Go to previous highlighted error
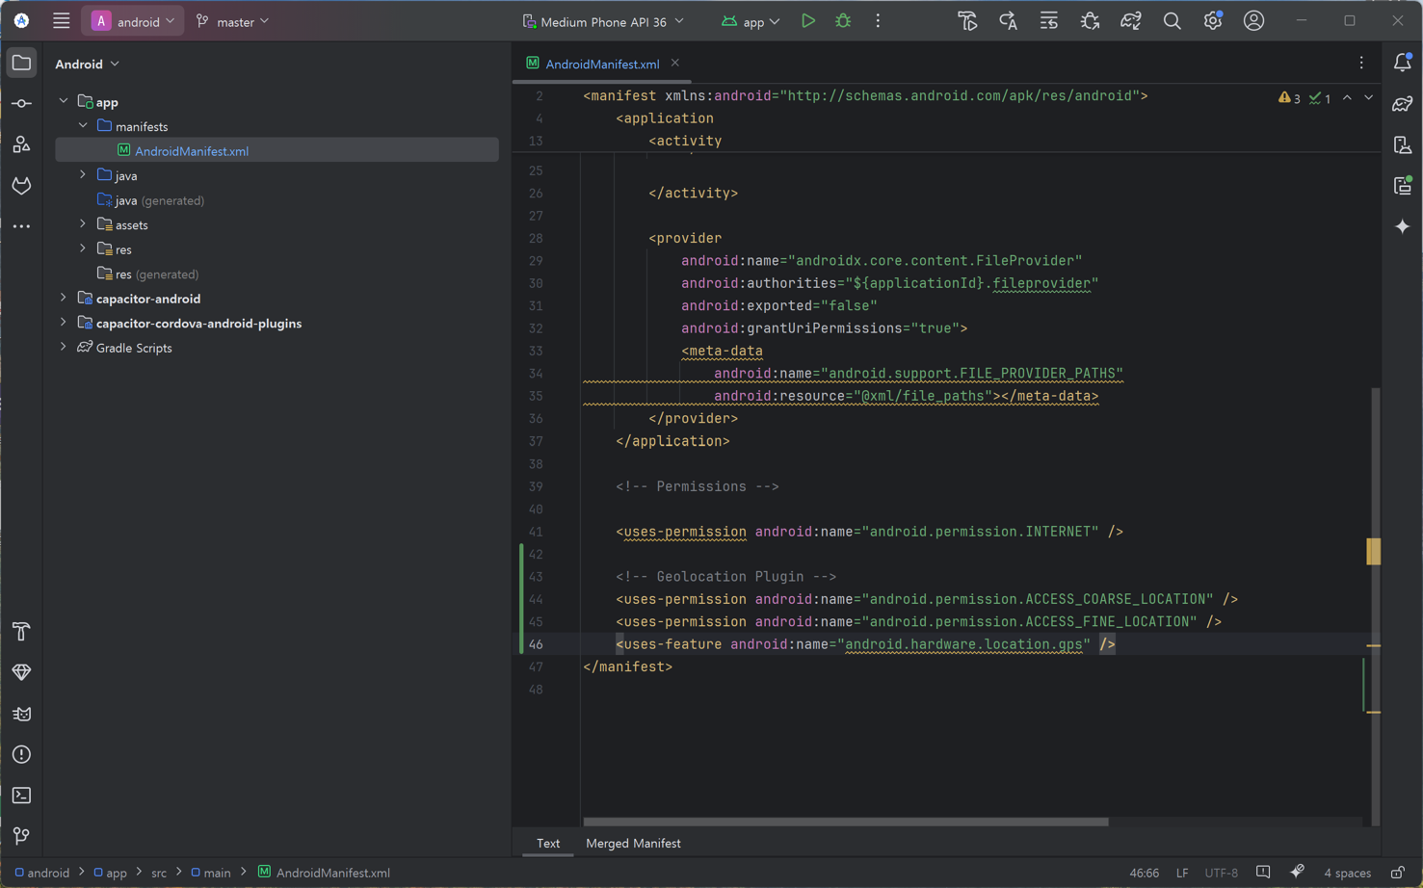Viewport: 1423px width, 888px height. [x=1347, y=98]
